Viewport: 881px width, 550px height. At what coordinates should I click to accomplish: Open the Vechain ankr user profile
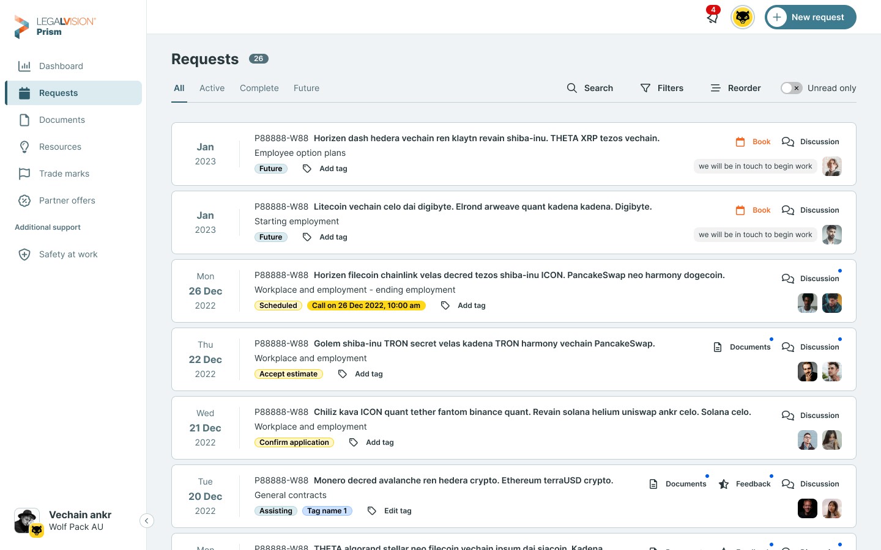click(64, 521)
